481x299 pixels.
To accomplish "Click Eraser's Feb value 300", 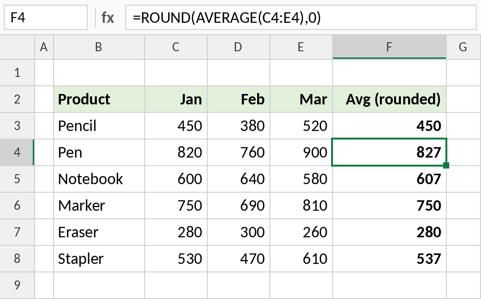I will pyautogui.click(x=238, y=232).
